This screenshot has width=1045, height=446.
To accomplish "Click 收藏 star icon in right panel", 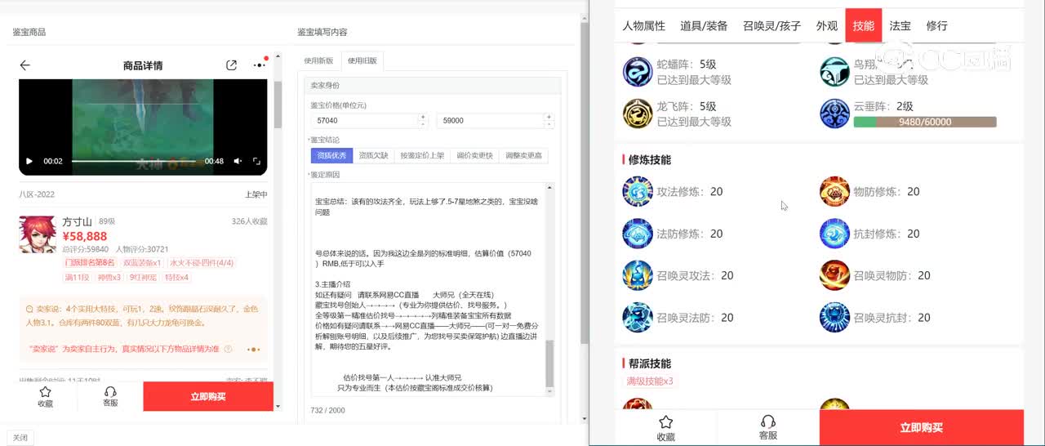I will [665, 426].
